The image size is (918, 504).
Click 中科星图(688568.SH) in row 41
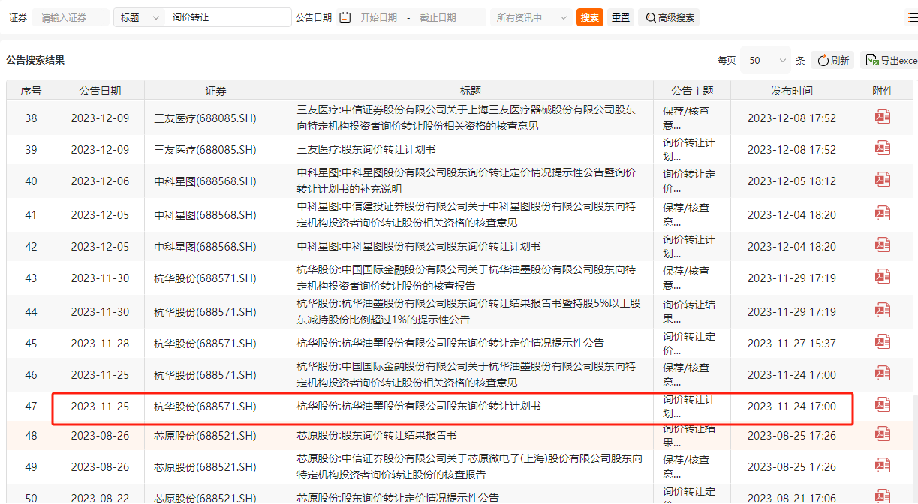click(205, 214)
